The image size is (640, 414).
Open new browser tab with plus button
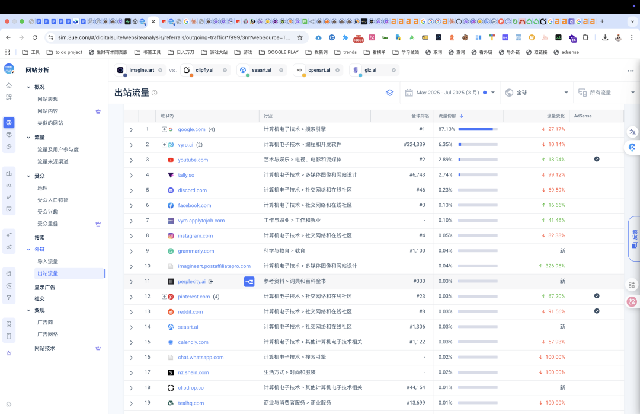pyautogui.click(x=602, y=21)
